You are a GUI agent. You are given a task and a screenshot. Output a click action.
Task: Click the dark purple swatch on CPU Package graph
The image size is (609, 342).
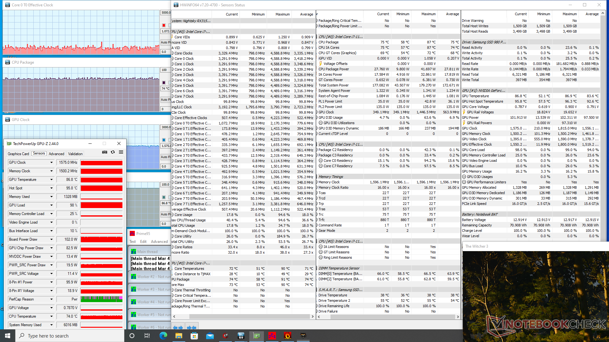(164, 83)
